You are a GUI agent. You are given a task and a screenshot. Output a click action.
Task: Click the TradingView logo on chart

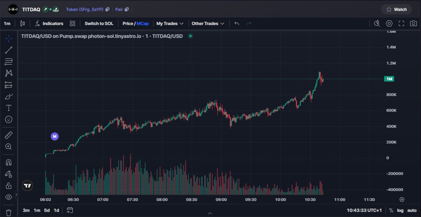tap(27, 186)
